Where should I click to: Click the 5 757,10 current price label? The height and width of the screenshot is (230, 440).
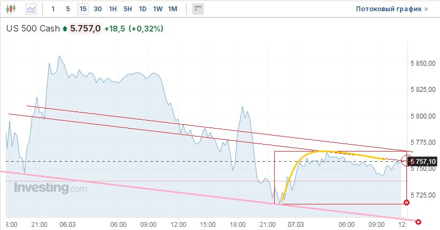click(x=423, y=161)
